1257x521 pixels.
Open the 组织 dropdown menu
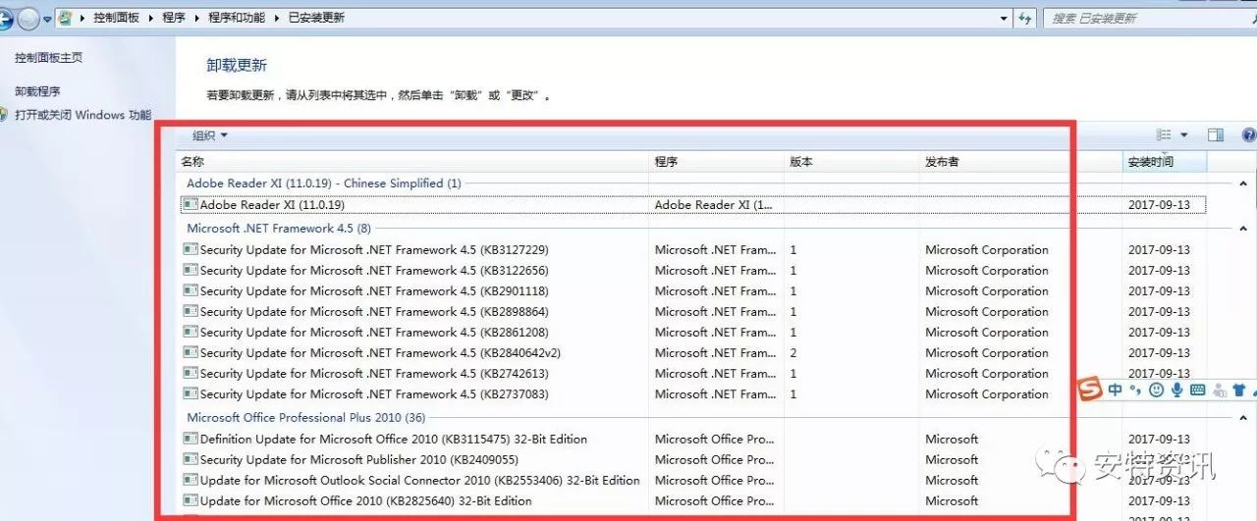210,135
